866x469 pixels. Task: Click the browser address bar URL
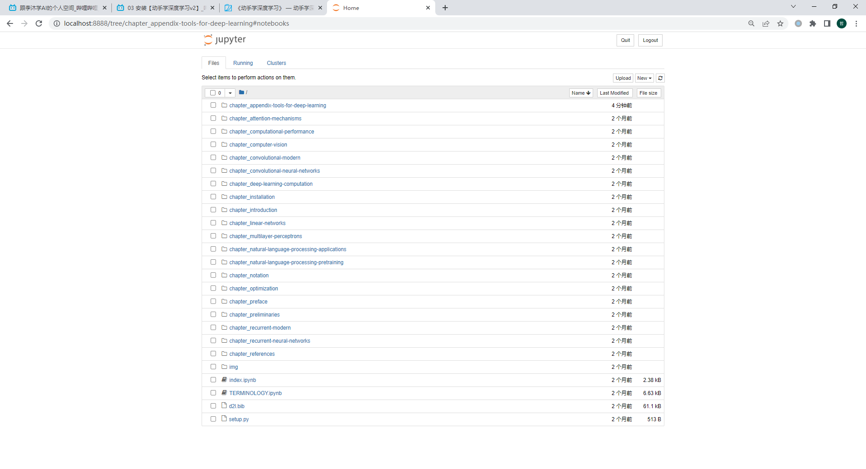(x=176, y=23)
